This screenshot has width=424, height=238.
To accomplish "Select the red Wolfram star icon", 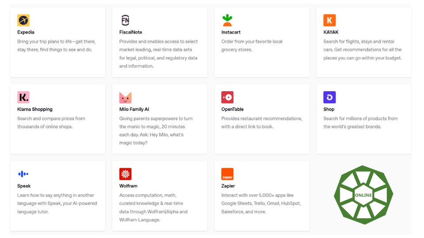I will pyautogui.click(x=125, y=174).
